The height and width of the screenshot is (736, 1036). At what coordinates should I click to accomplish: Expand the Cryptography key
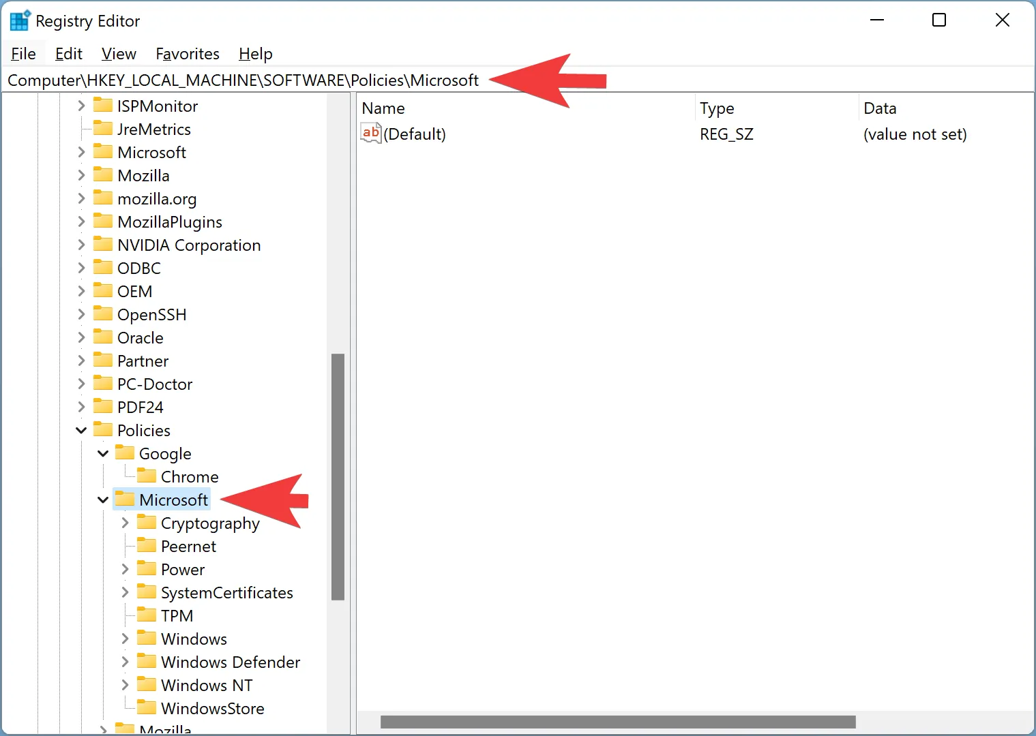click(x=125, y=523)
